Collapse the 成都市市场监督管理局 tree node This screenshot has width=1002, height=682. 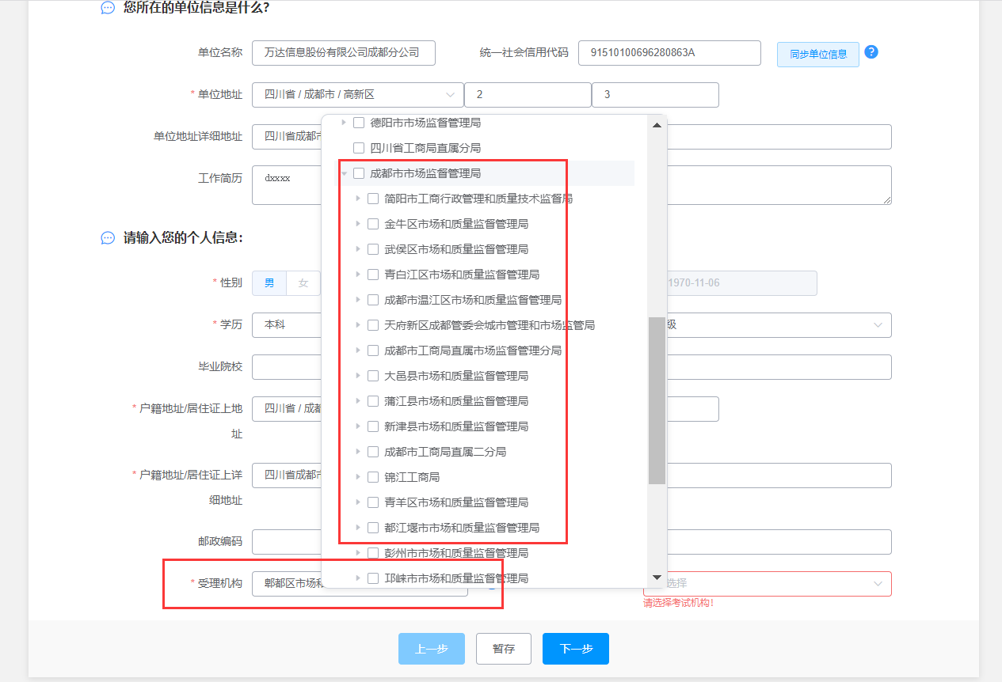[x=344, y=173]
